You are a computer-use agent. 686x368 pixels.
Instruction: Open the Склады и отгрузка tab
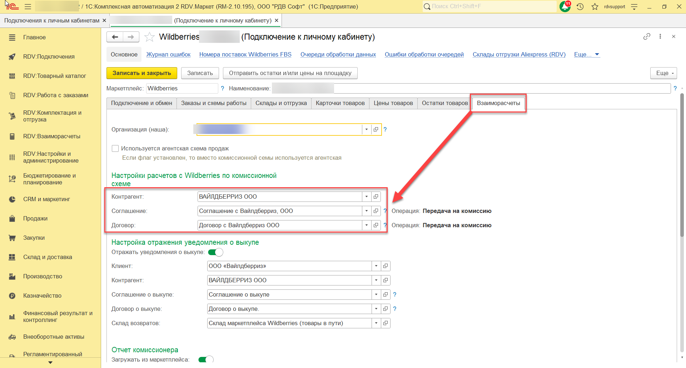[281, 103]
